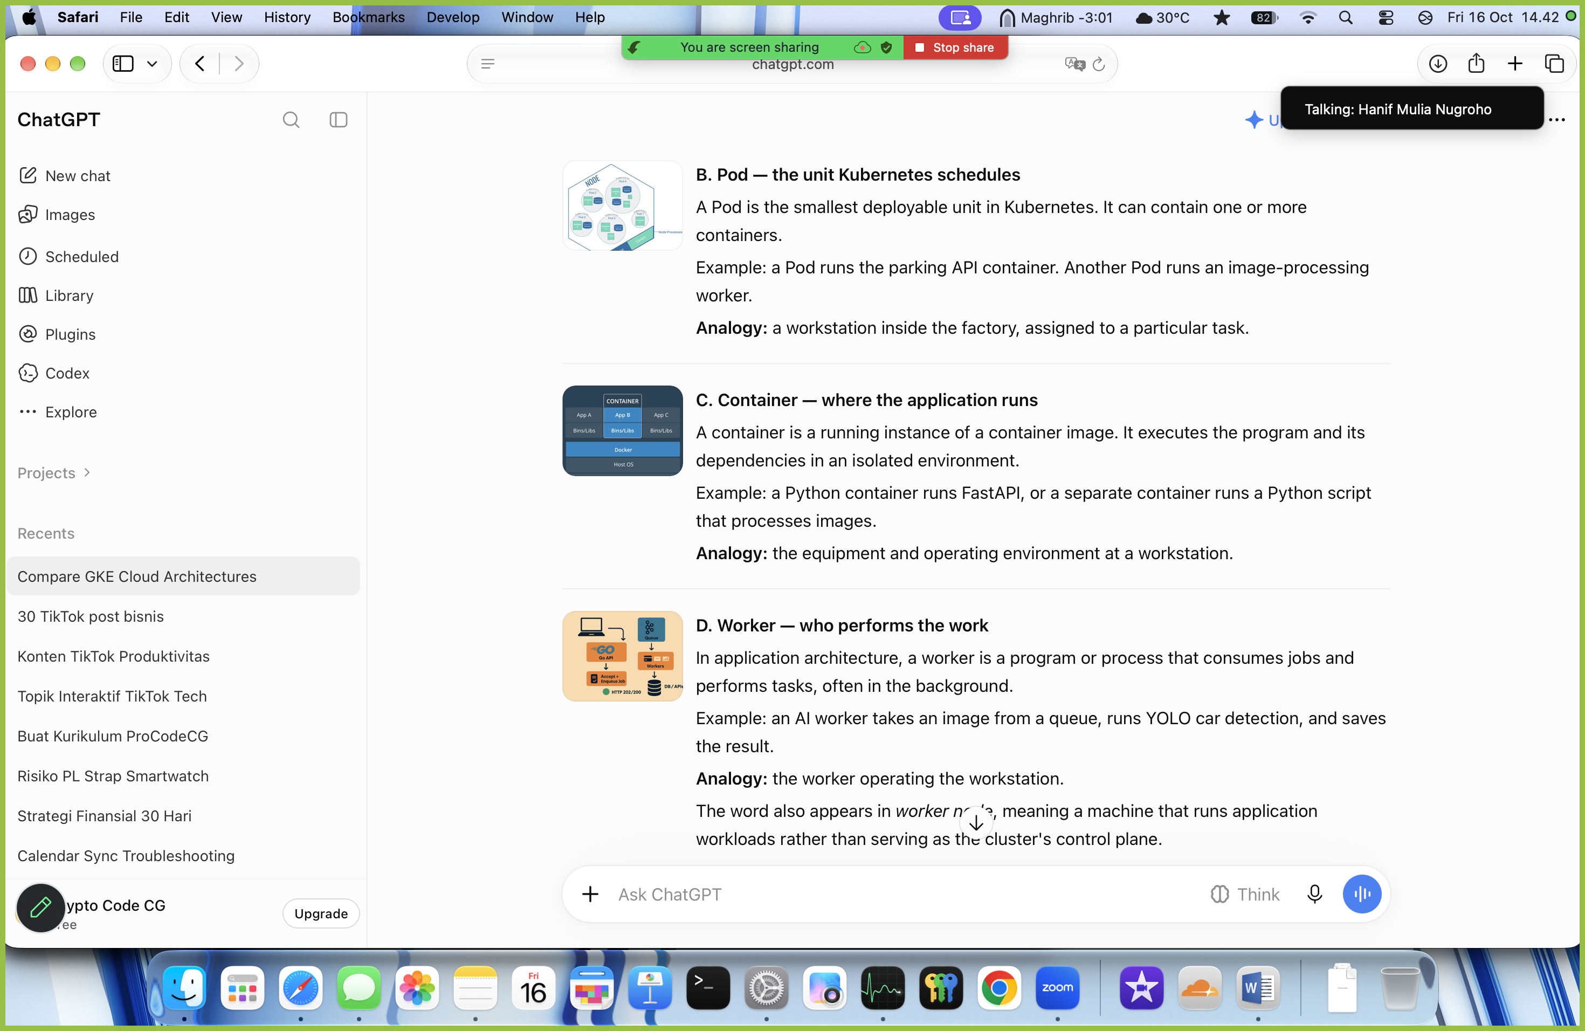Open Zoom from the Dock
The width and height of the screenshot is (1585, 1031).
(x=1058, y=988)
